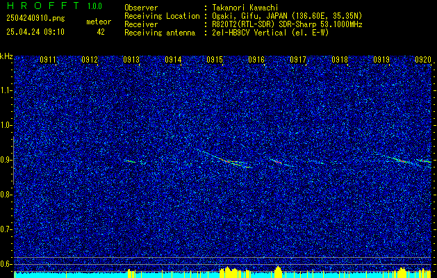
Task: Select observer name Takanori Kawachi
Action: pyautogui.click(x=245, y=8)
